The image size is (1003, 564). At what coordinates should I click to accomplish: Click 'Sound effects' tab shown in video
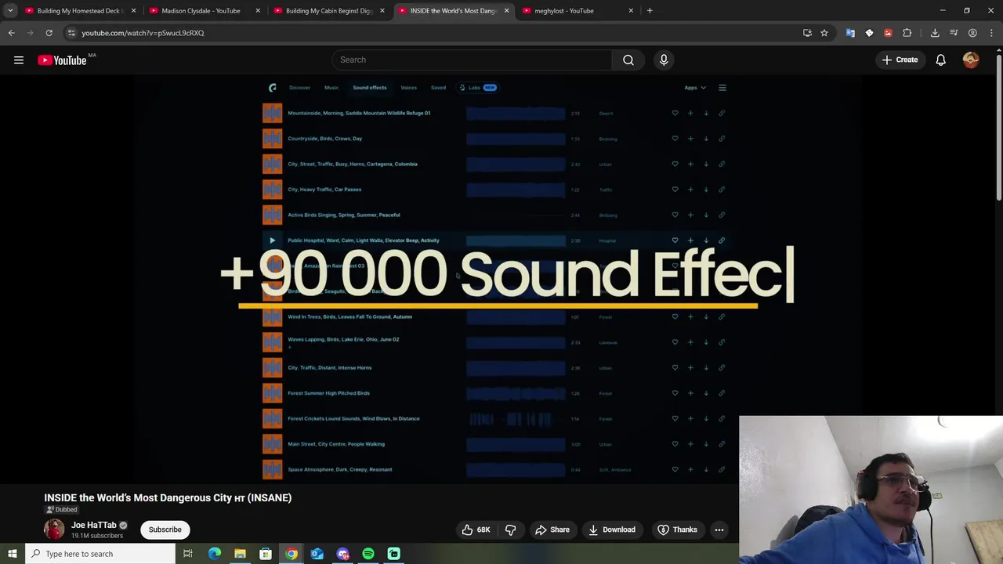(x=369, y=88)
